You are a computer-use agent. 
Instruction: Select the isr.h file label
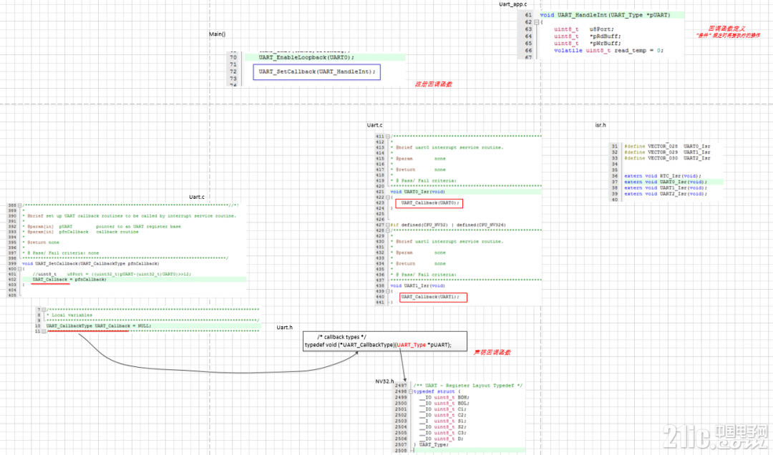[x=600, y=125]
